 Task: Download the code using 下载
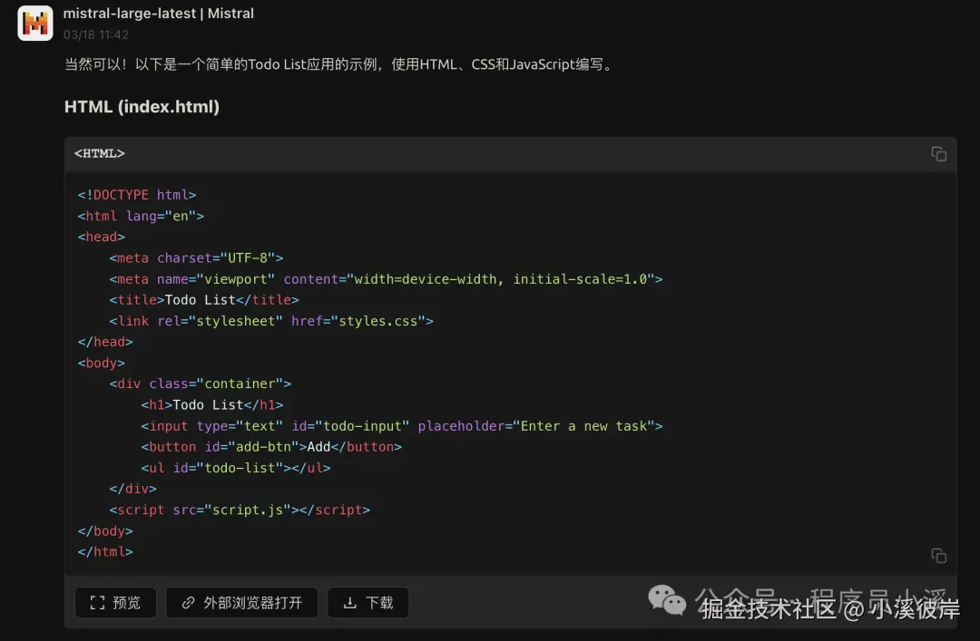click(x=367, y=602)
